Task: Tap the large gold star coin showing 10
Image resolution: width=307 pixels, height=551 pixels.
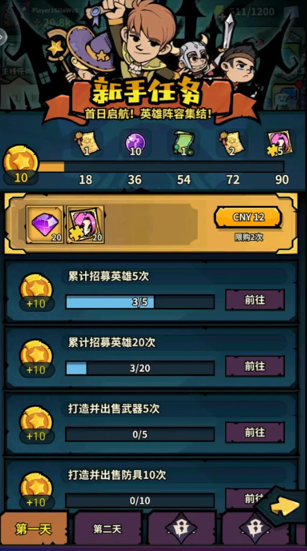Action: point(21,165)
